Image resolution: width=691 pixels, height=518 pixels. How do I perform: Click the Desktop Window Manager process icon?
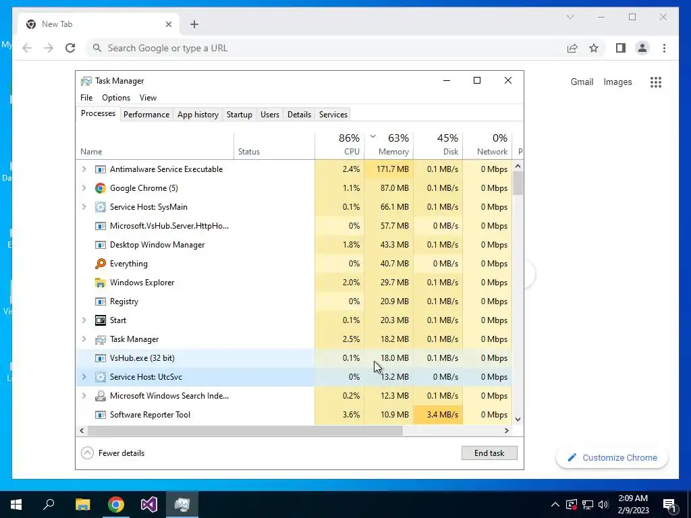click(x=101, y=245)
